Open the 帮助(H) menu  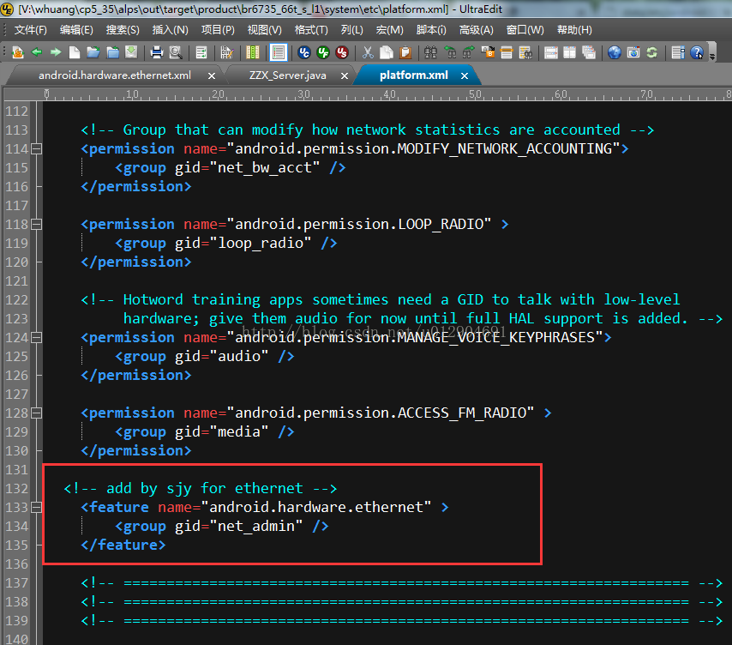[574, 30]
